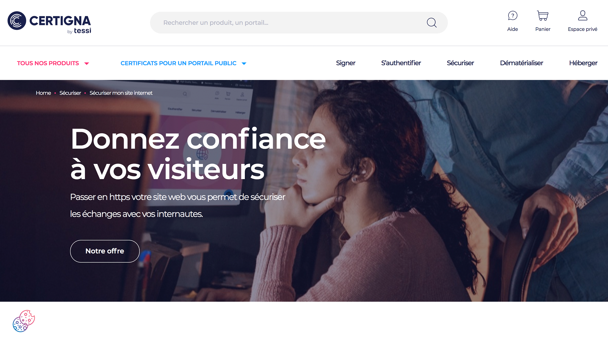Go to the Home breadcrumb link

(43, 93)
